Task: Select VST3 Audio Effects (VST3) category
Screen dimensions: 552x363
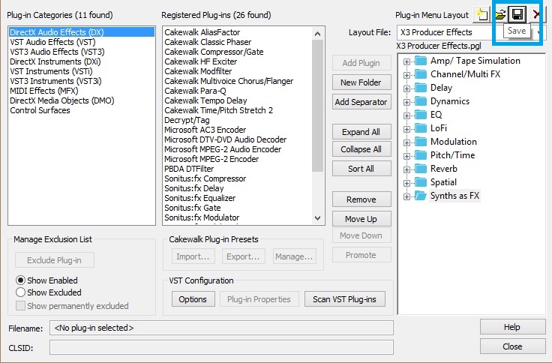Action: point(57,52)
